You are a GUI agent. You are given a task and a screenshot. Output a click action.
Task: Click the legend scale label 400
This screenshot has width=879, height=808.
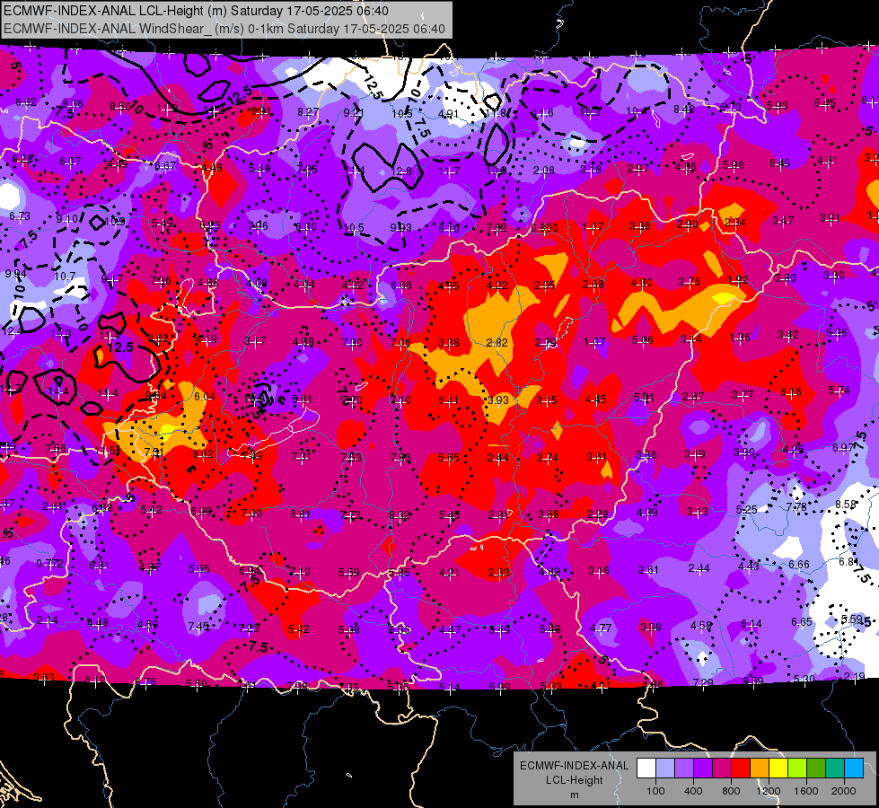click(693, 791)
